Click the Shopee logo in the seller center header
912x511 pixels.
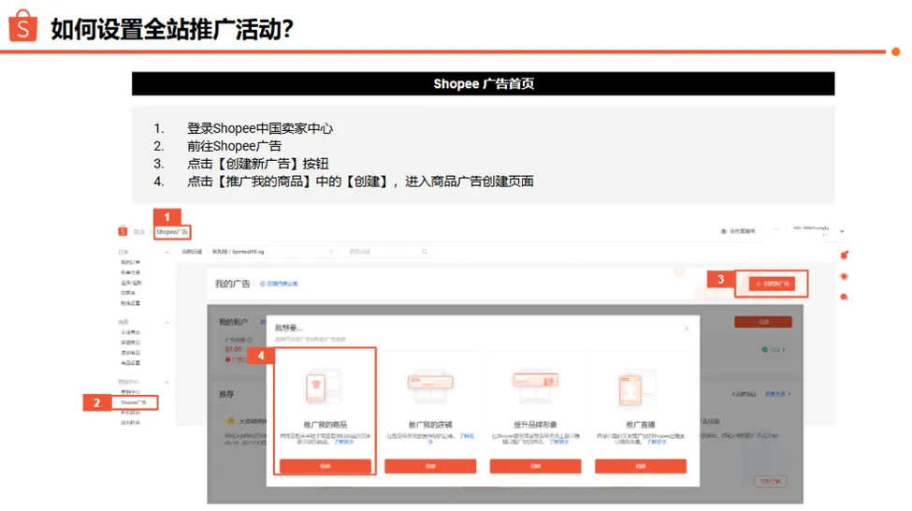click(123, 232)
